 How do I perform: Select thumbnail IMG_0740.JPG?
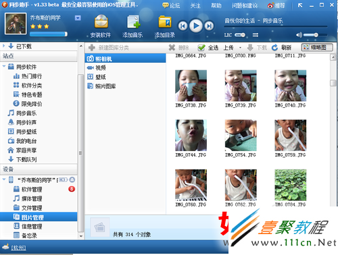click(290, 86)
